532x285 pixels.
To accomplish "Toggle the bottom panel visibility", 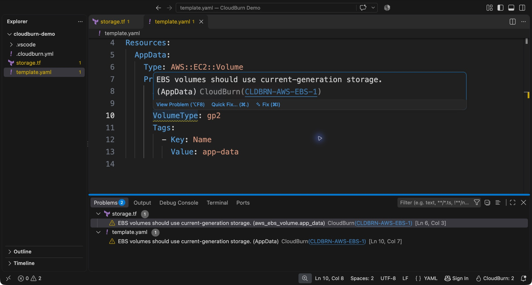I will 511,8.
